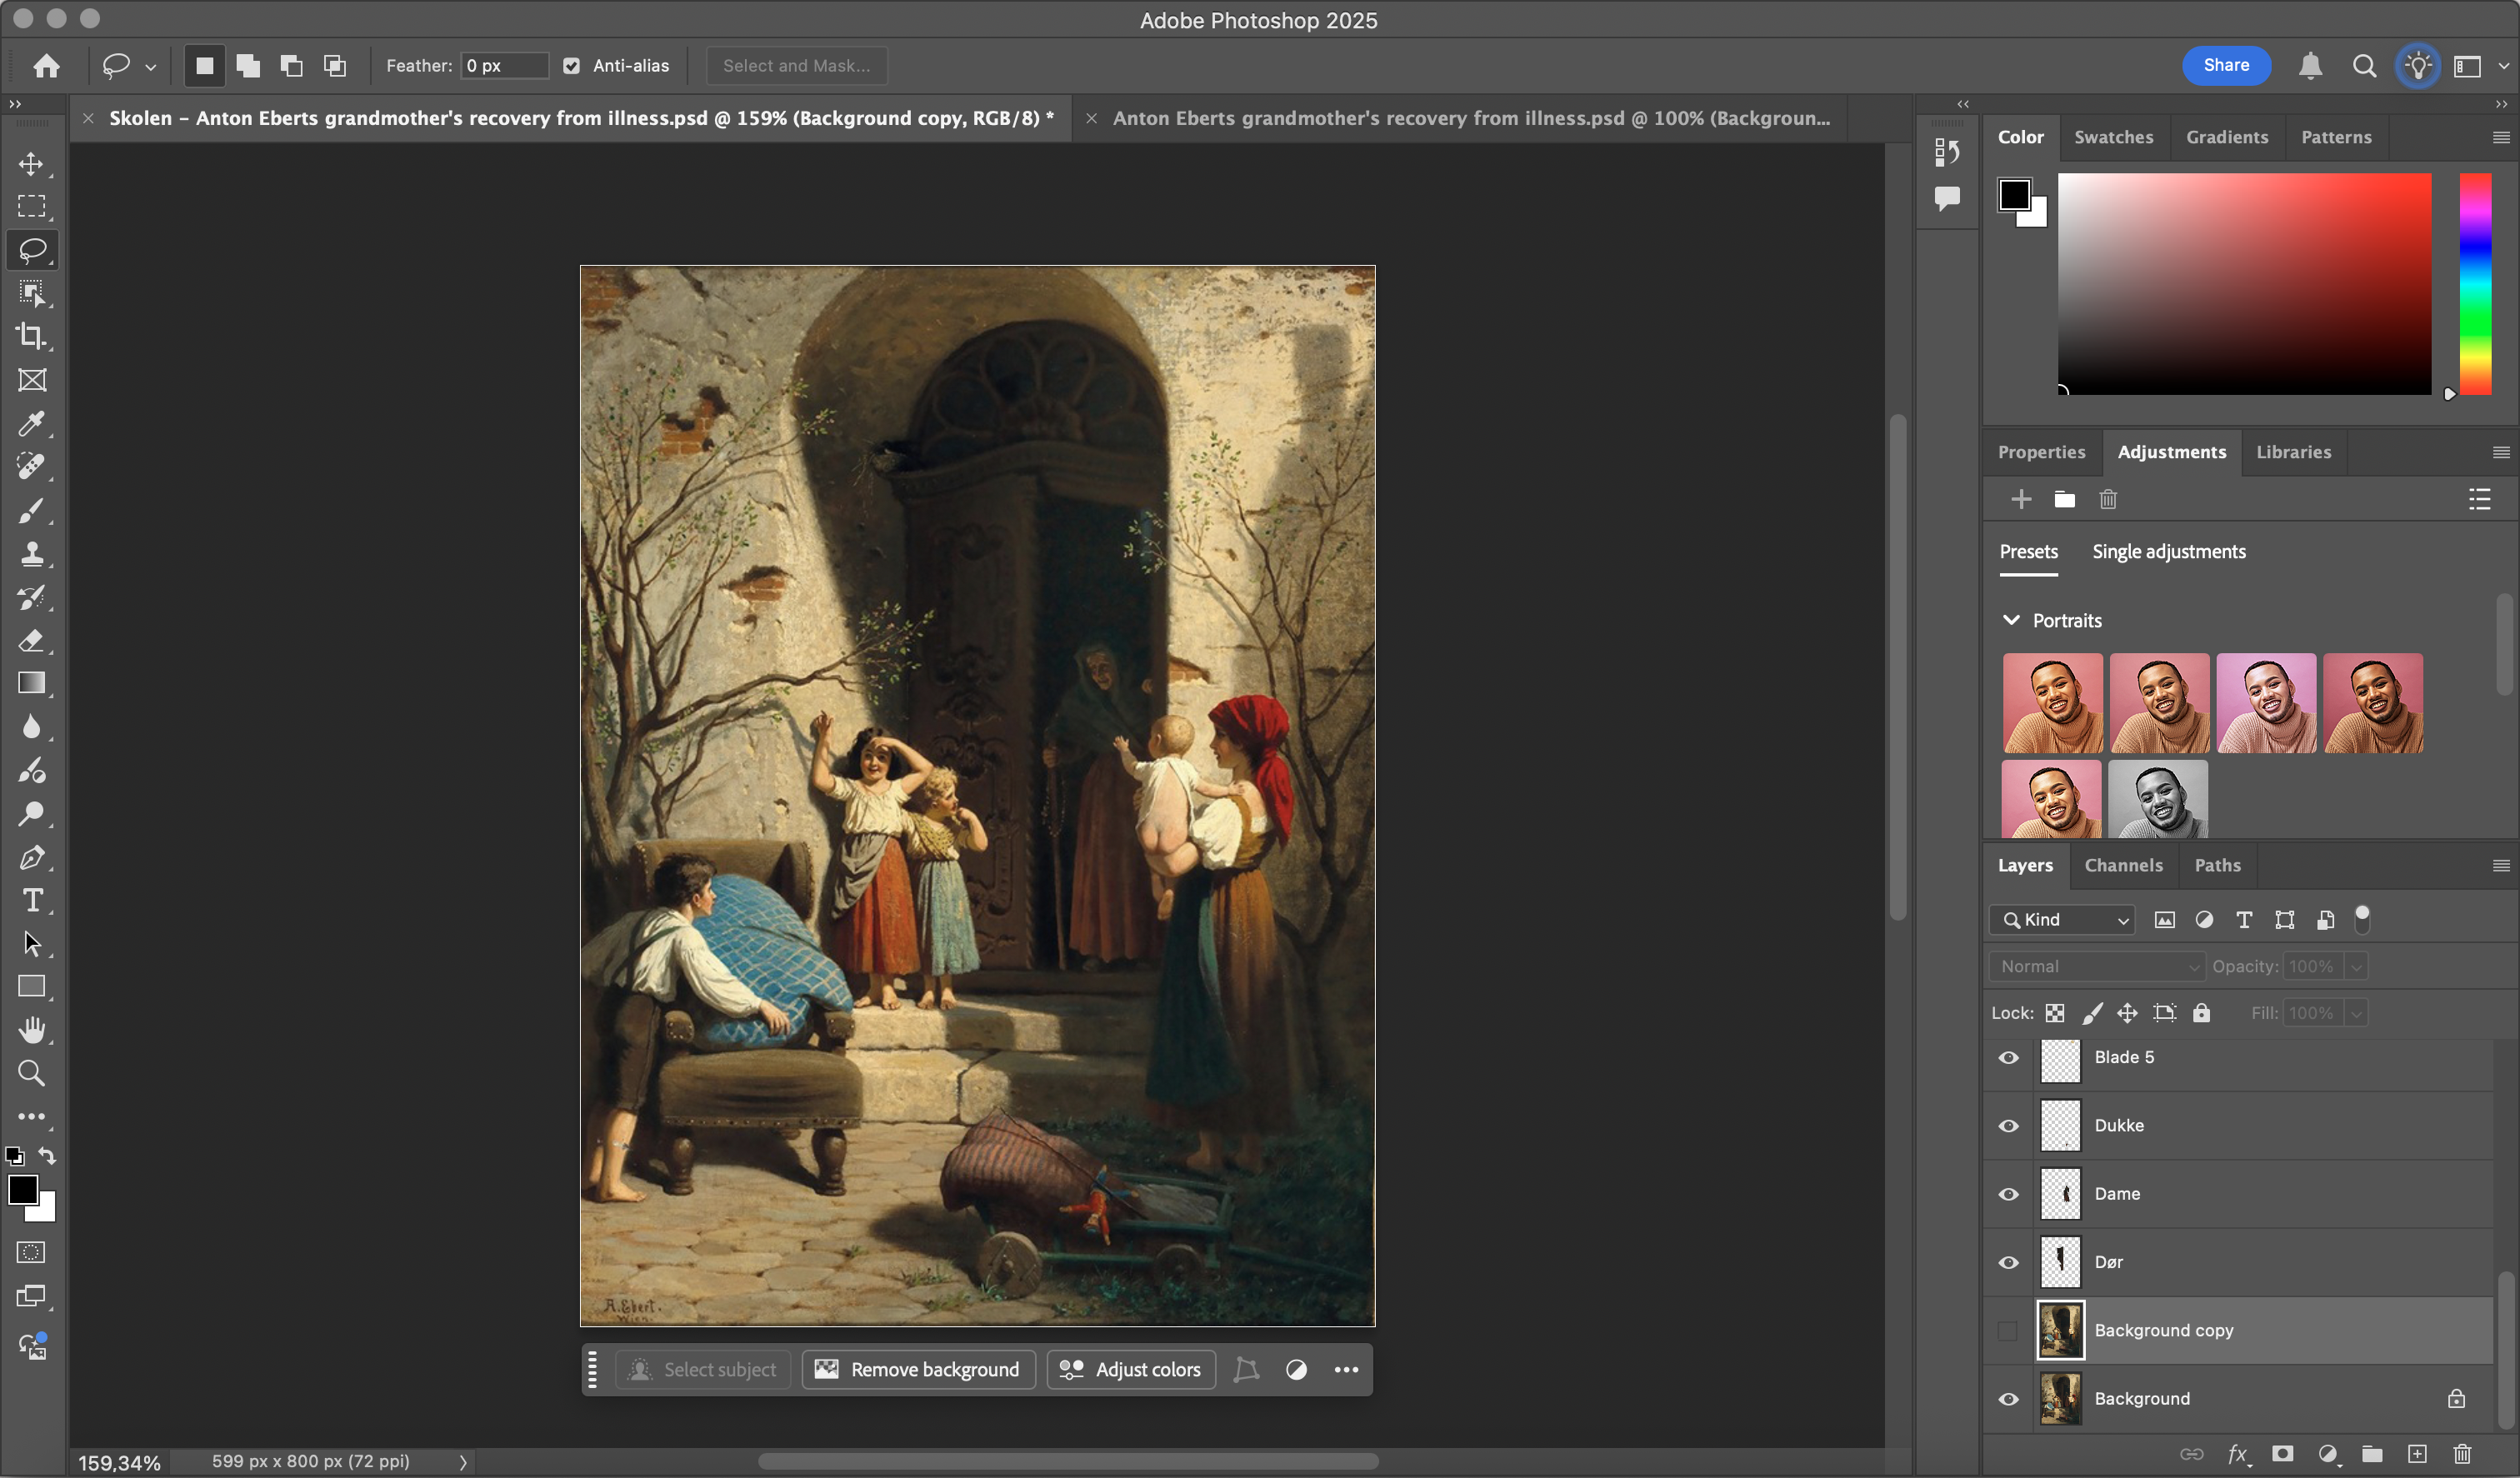Image resolution: width=2520 pixels, height=1478 pixels.
Task: Toggle the layer filter on/off switch
Action: (2362, 918)
